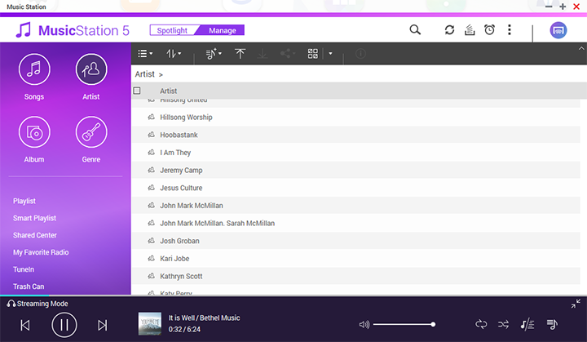
Task: Toggle shuffle playback
Action: tap(504, 324)
